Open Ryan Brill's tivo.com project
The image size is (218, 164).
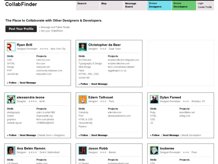(41, 64)
